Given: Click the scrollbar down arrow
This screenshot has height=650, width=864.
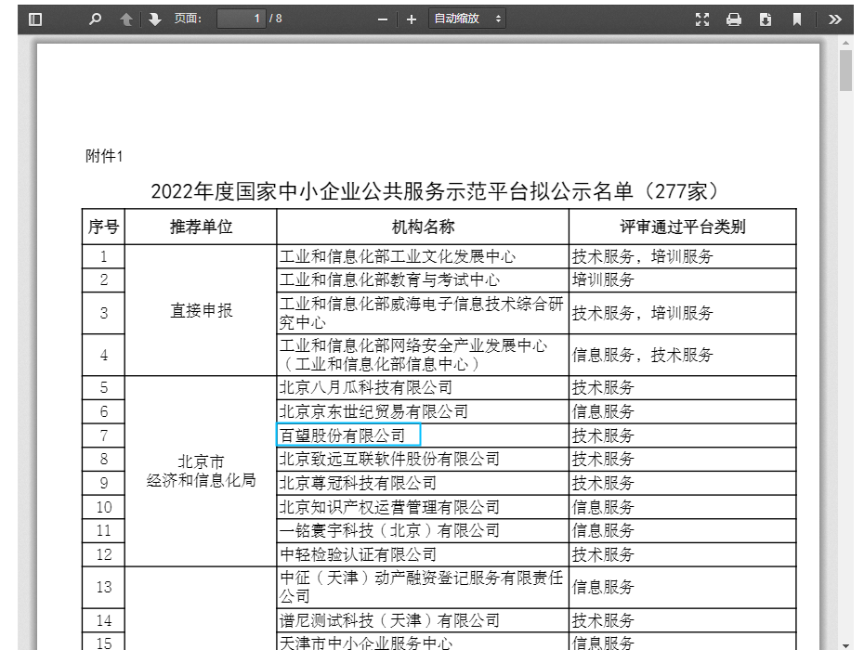Looking at the screenshot, I should (845, 643).
